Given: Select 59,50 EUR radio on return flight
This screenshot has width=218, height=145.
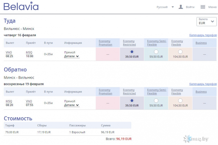Looking at the screenshot, I should pos(156,101).
